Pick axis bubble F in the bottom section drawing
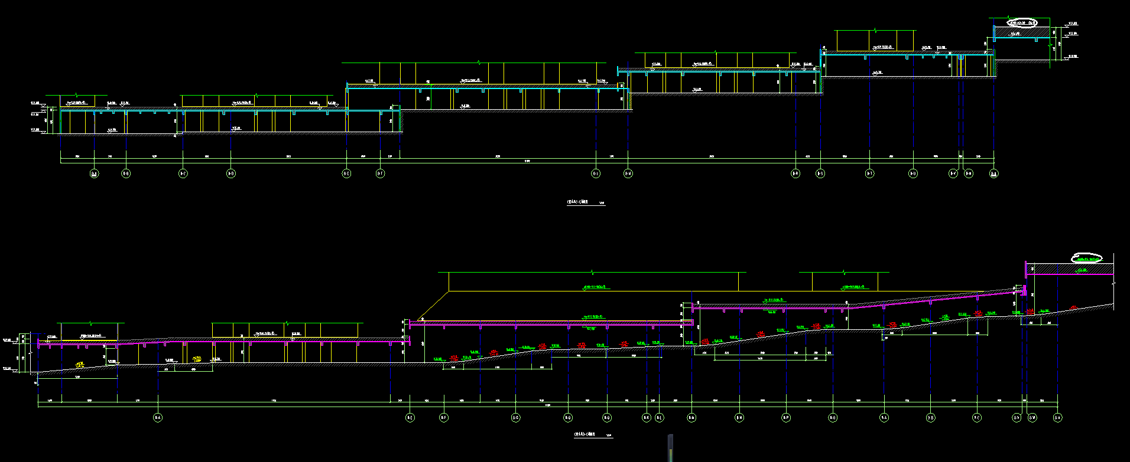The width and height of the screenshot is (1130, 462). (x=444, y=418)
